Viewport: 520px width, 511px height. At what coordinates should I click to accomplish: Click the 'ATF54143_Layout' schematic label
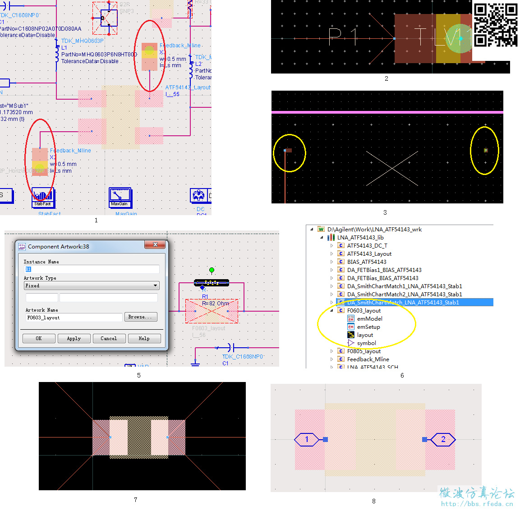188,87
